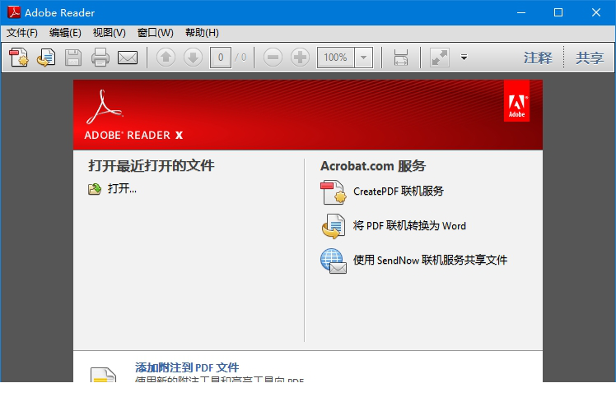Image resolution: width=616 pixels, height=397 pixels.
Task: Click the Save floppy disk icon
Action: [x=73, y=58]
